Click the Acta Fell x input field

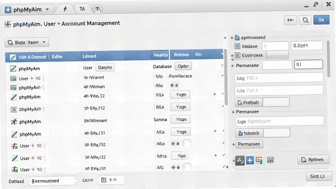(279, 90)
